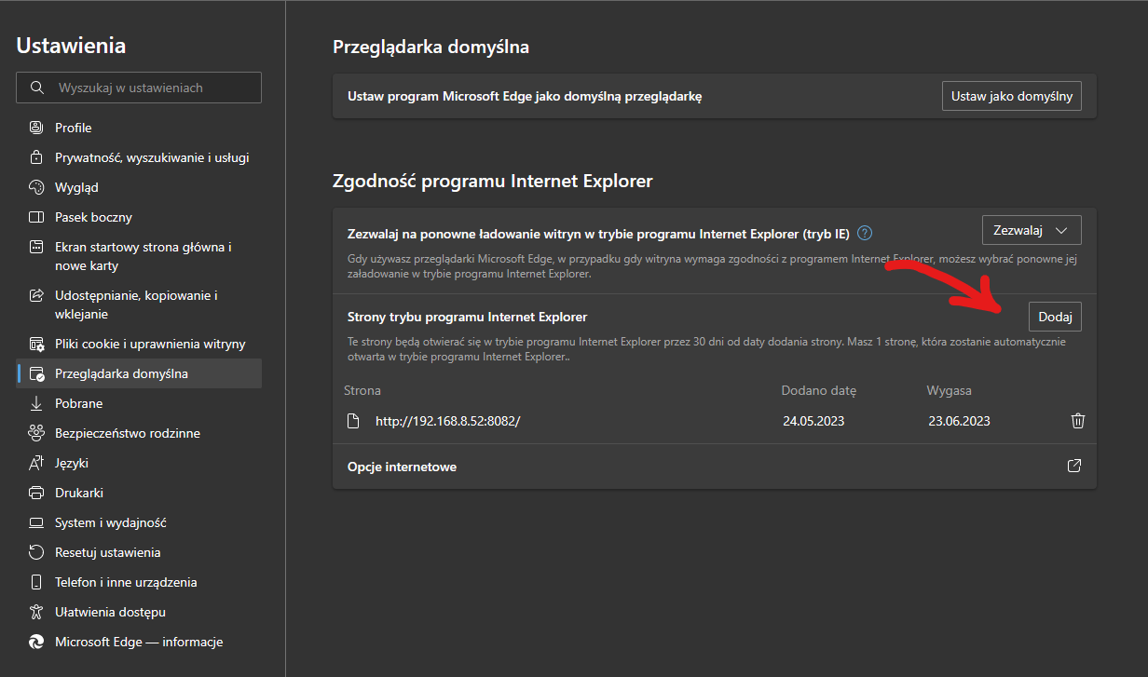This screenshot has width=1148, height=677.
Task: Go to Pasek boczny settings
Action: (93, 217)
